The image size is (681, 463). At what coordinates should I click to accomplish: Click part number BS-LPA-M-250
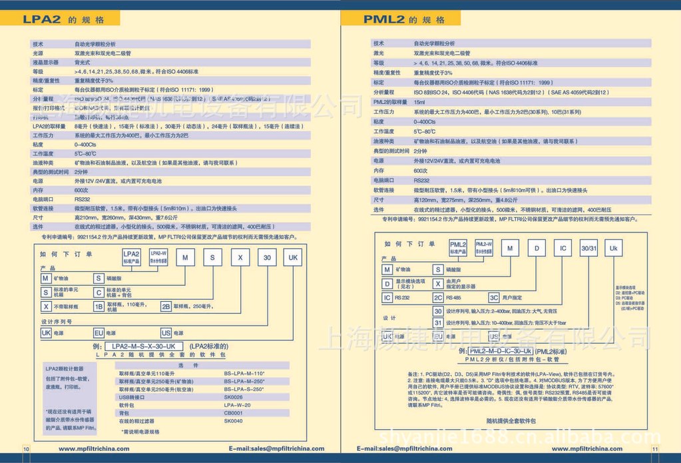point(244,381)
